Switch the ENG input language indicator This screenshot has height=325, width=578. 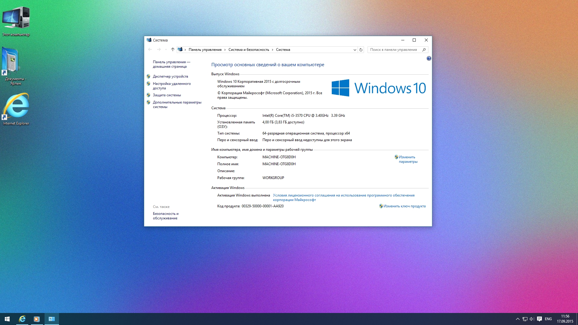point(548,319)
